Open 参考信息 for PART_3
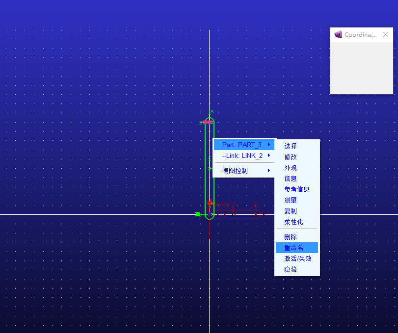 pos(296,189)
